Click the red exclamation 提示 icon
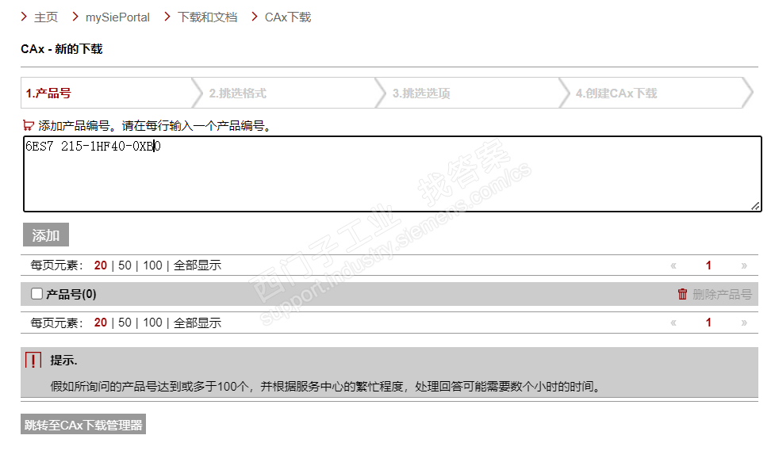775x462 pixels. (33, 361)
